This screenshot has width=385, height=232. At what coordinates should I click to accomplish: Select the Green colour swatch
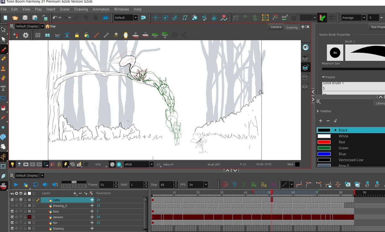pyautogui.click(x=324, y=148)
